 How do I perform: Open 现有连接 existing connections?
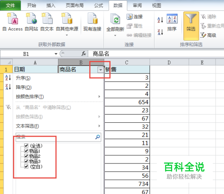(x=92, y=22)
